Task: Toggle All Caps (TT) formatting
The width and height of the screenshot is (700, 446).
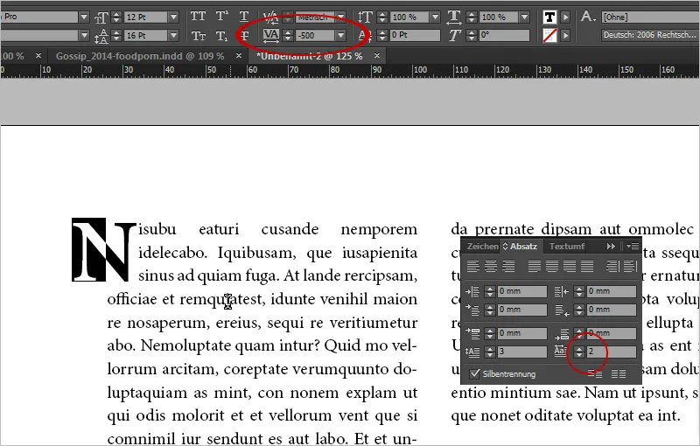Action: pos(198,17)
